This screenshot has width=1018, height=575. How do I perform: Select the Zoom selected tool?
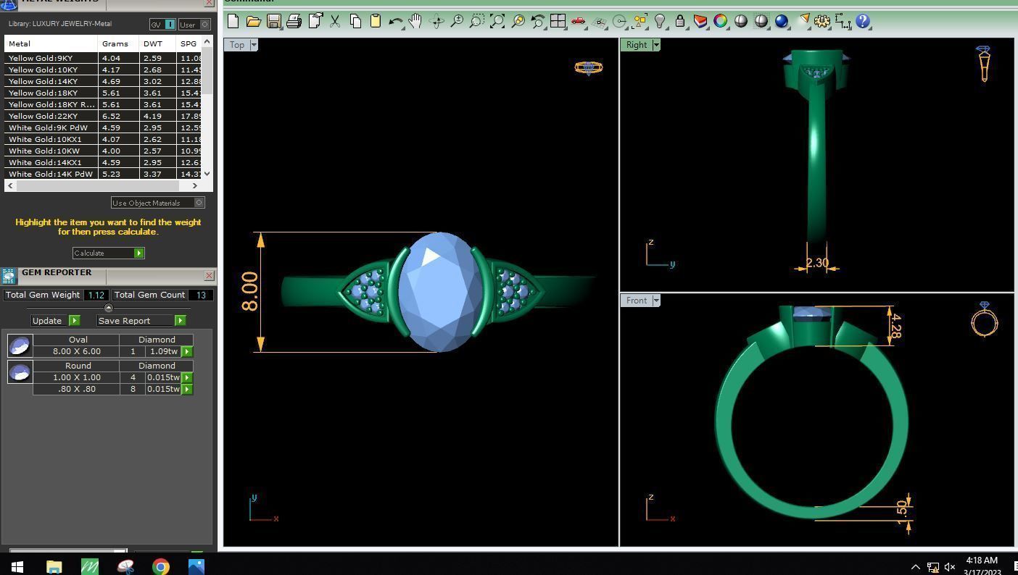click(x=518, y=22)
